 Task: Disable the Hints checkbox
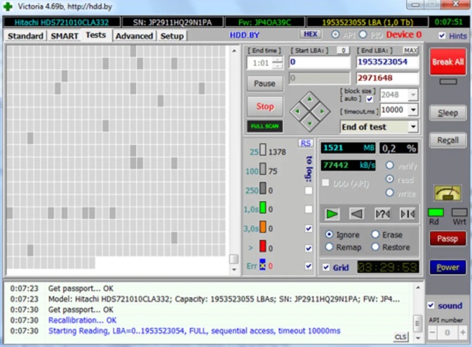443,36
